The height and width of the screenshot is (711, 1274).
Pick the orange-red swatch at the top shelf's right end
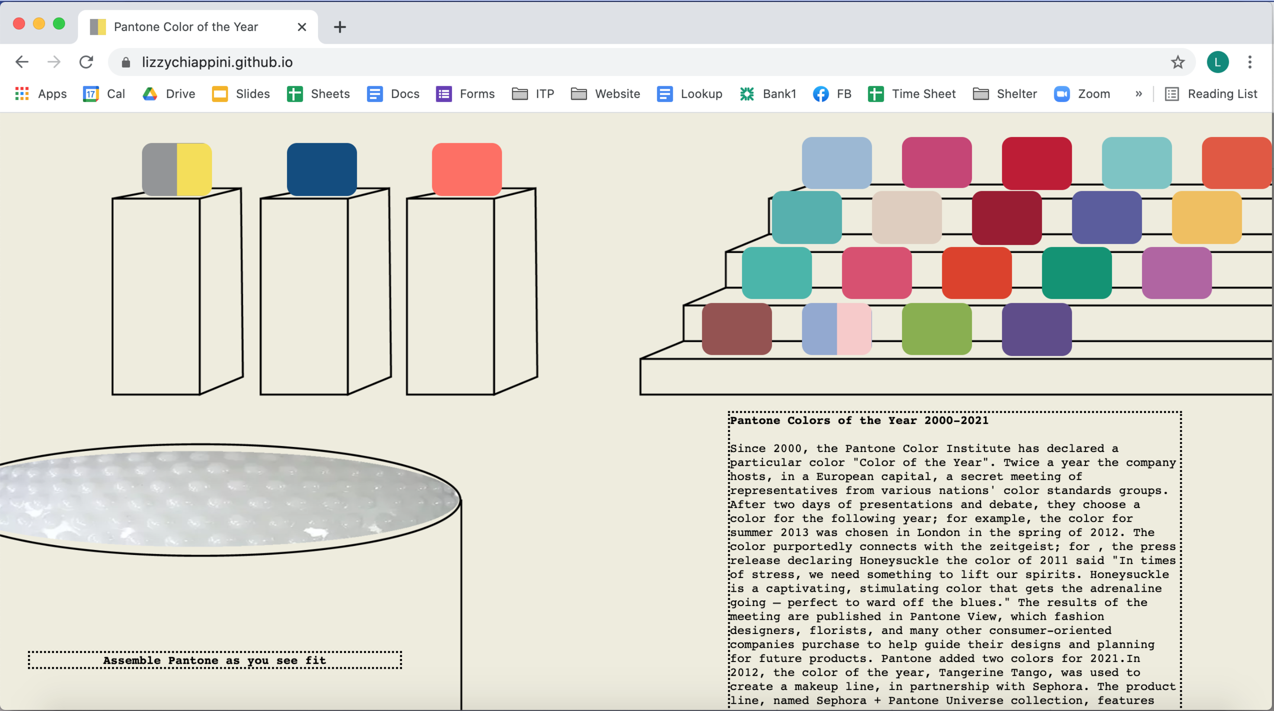pyautogui.click(x=1236, y=163)
